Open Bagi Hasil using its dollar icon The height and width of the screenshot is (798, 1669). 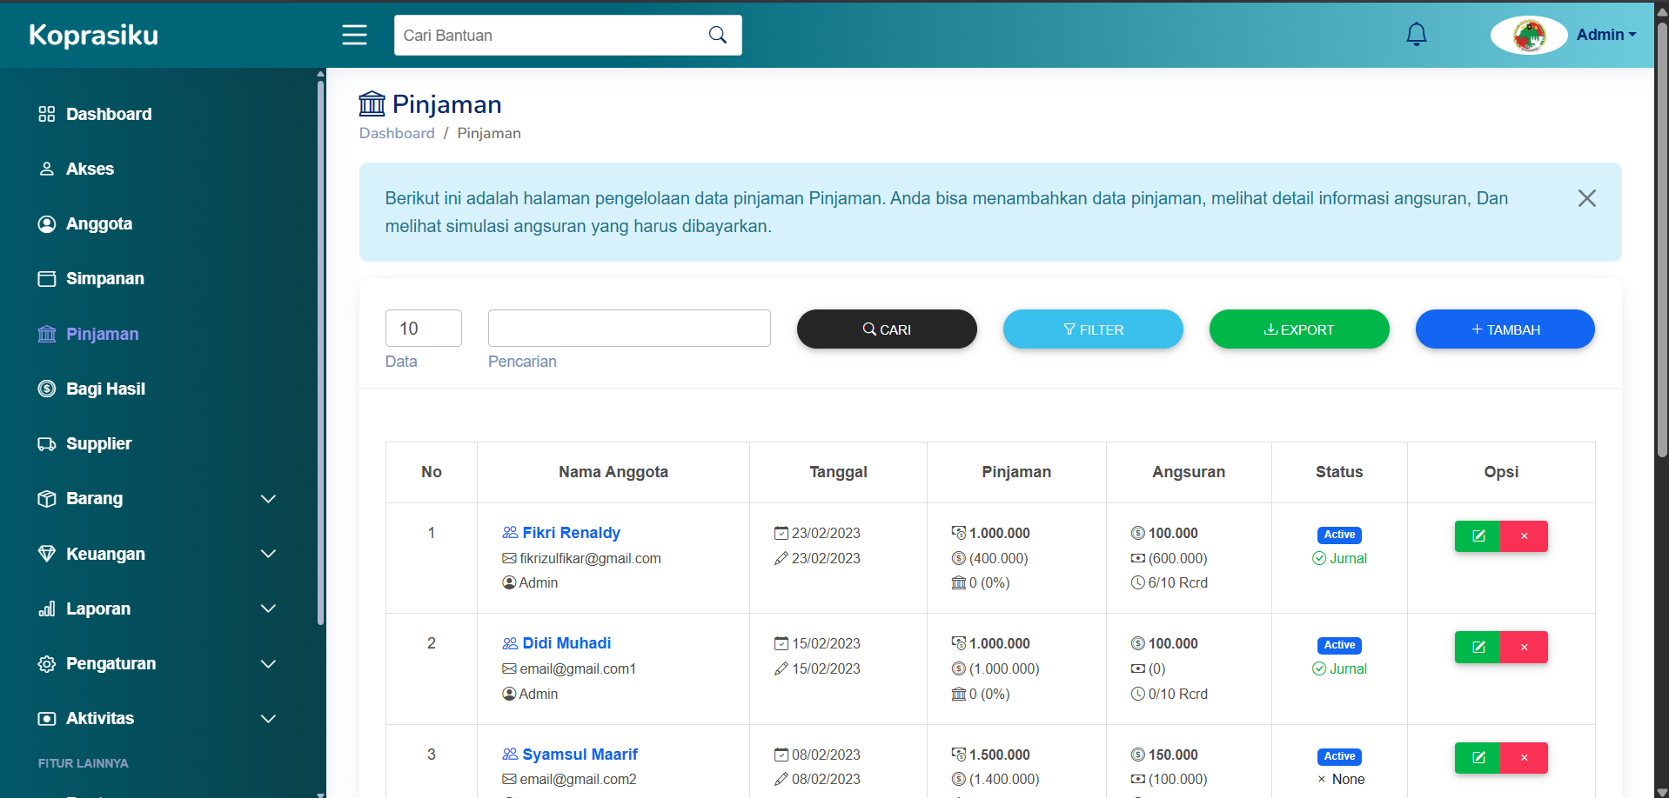point(47,389)
